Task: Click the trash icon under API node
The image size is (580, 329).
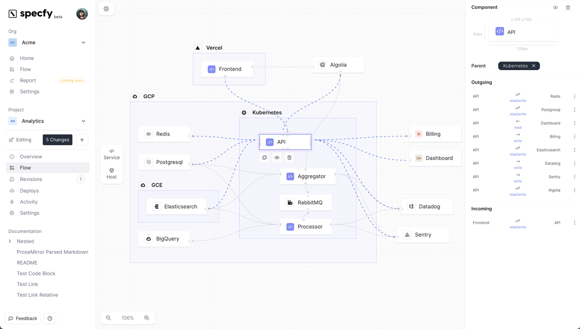Action: [290, 157]
